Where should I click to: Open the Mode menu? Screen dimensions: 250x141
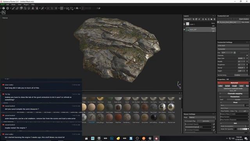(13, 5)
